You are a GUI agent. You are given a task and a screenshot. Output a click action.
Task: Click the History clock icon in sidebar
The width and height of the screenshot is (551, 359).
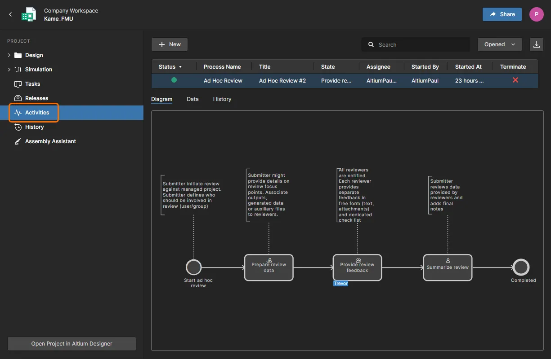18,127
